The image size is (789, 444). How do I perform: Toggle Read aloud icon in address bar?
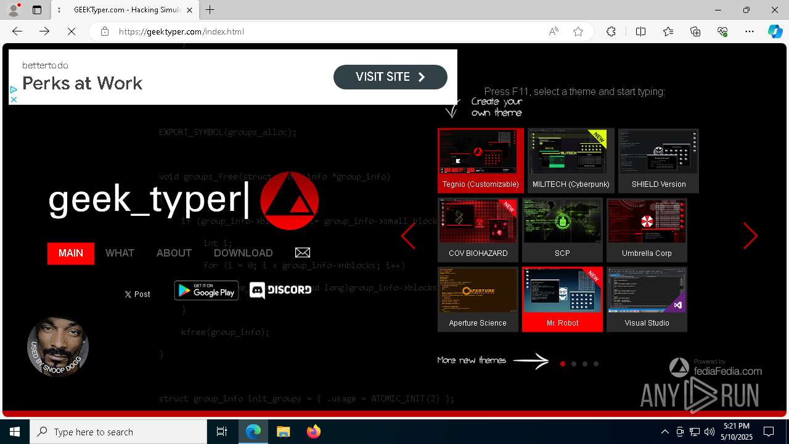[x=554, y=31]
